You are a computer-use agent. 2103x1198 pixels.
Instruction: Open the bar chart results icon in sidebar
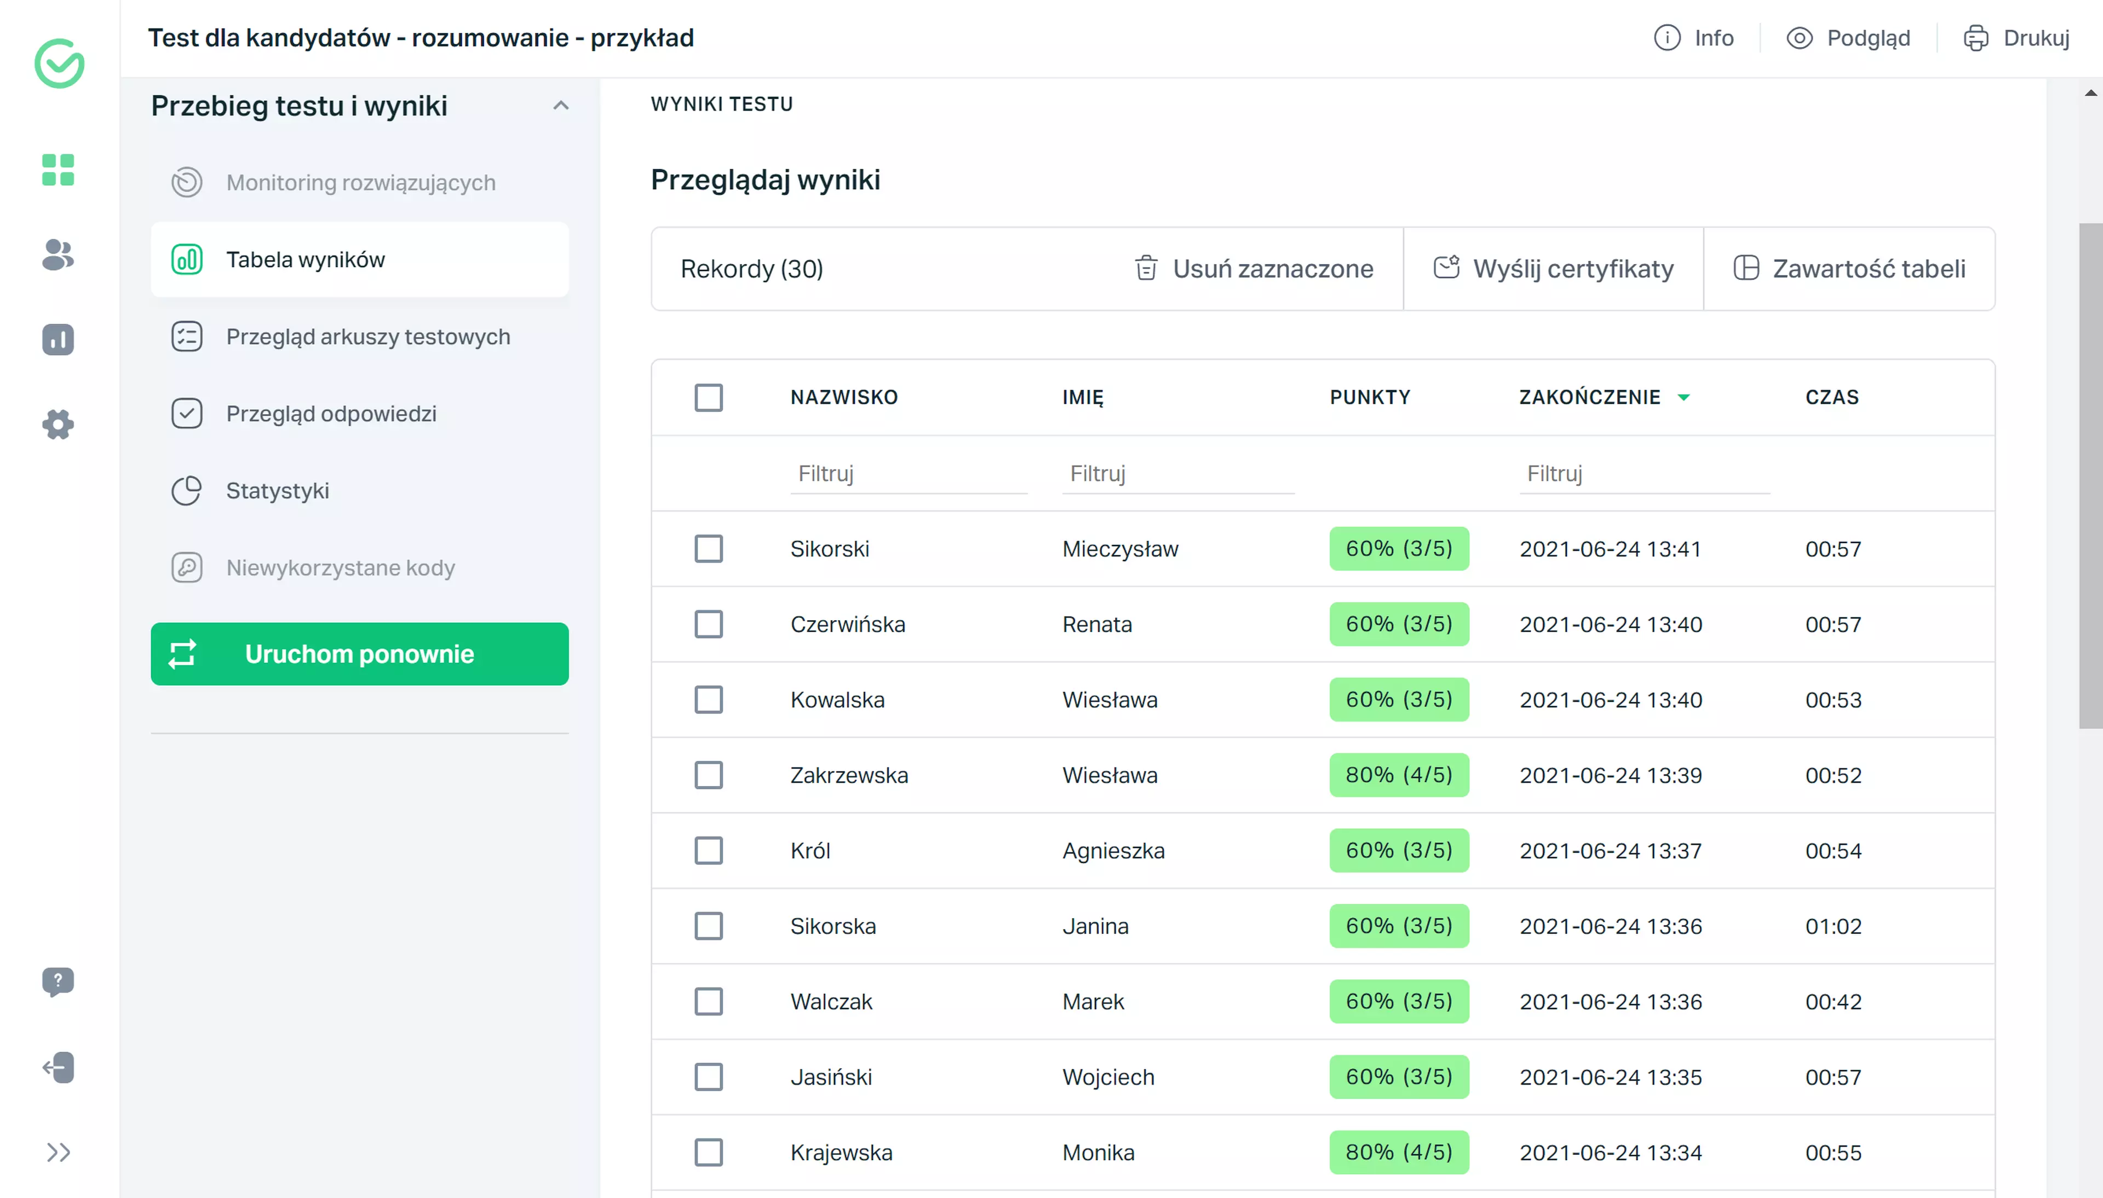[58, 339]
